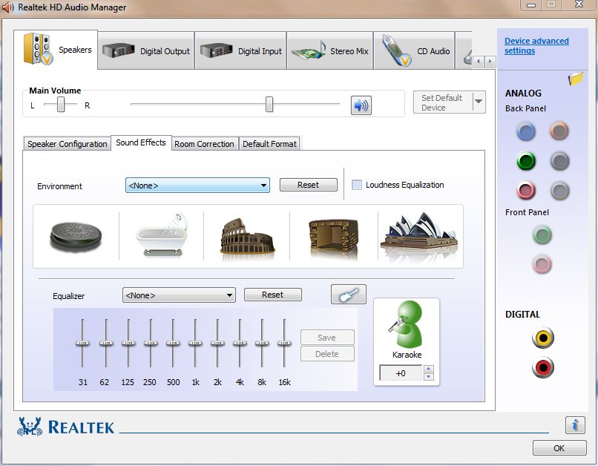This screenshot has width=598, height=466.
Task: Enable the Loudness Equalization checkbox
Action: tap(357, 185)
